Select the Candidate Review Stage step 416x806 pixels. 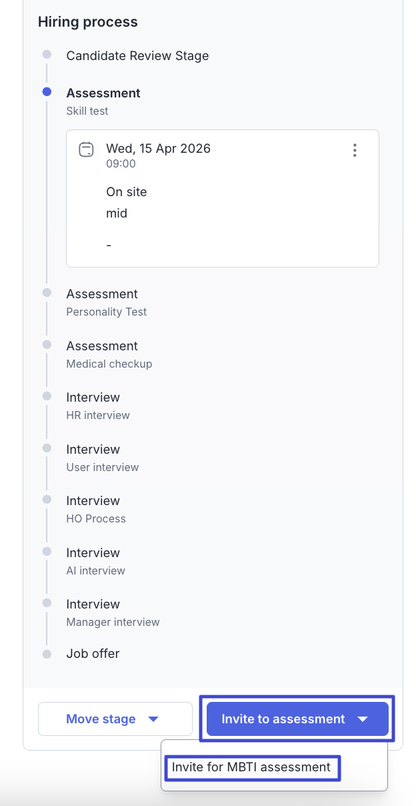click(137, 56)
